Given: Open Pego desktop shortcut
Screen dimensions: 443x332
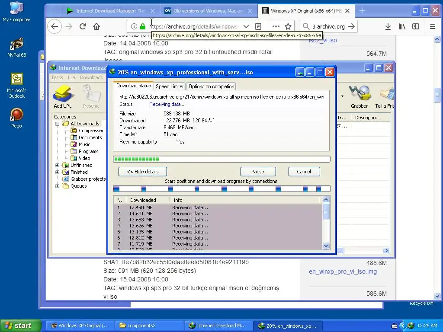Looking at the screenshot, I should click(x=16, y=118).
